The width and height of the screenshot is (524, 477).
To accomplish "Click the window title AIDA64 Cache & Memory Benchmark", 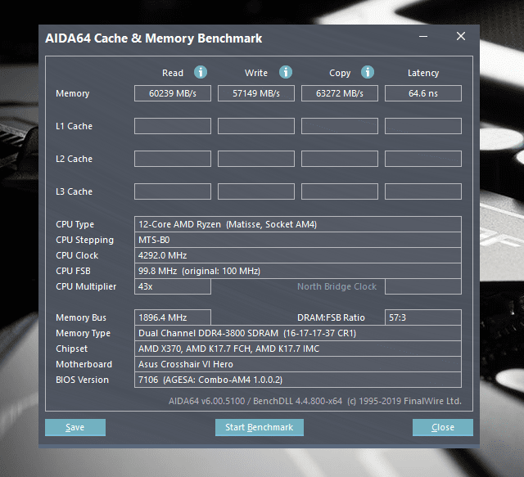I will (x=153, y=38).
